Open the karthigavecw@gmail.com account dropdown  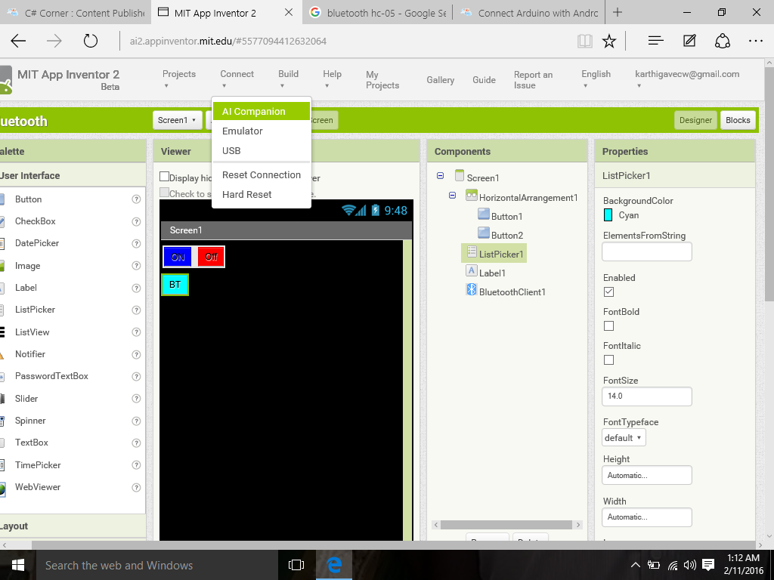tap(686, 79)
